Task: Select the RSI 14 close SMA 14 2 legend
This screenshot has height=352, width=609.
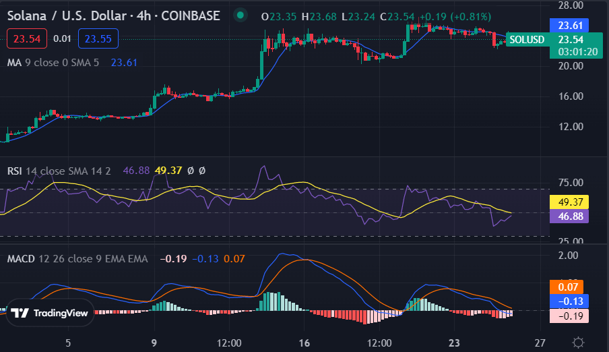Action: pyautogui.click(x=59, y=171)
